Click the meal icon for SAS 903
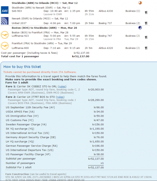 click(146, 12)
